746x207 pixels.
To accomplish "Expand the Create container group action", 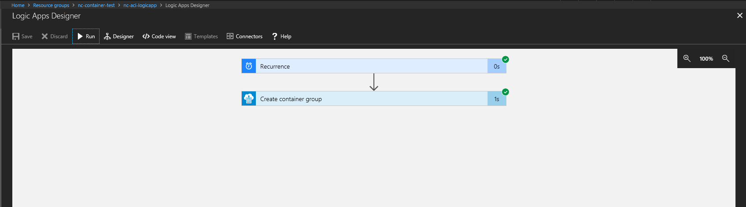I will 374,98.
